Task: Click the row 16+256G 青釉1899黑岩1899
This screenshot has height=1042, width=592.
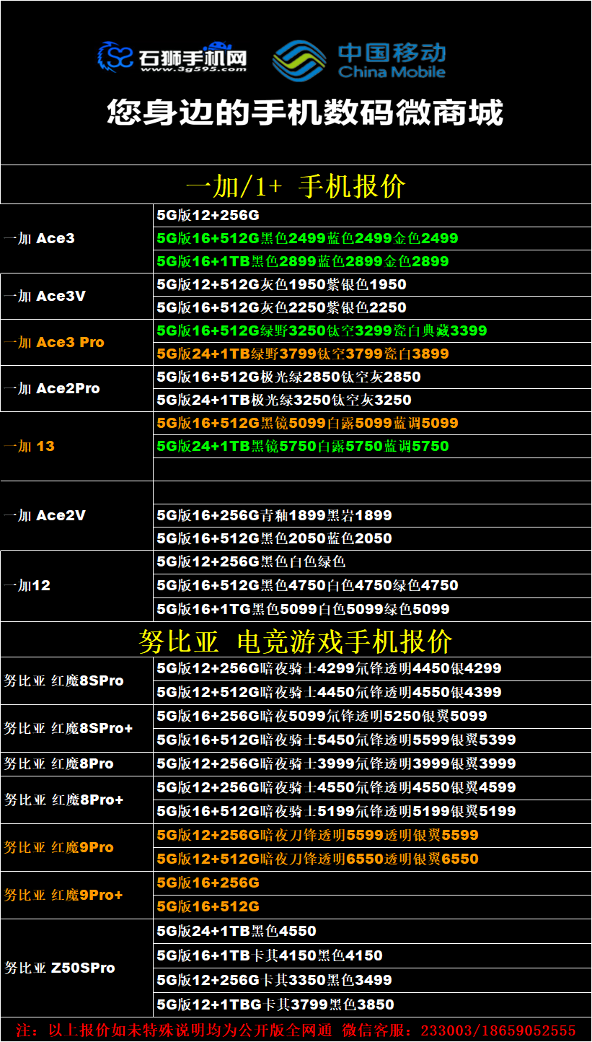Action: click(x=372, y=515)
